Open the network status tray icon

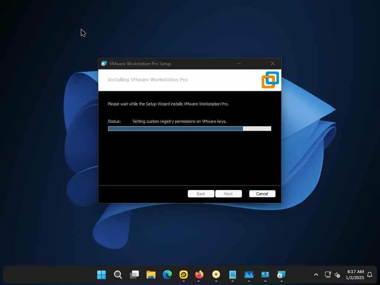[328, 275]
